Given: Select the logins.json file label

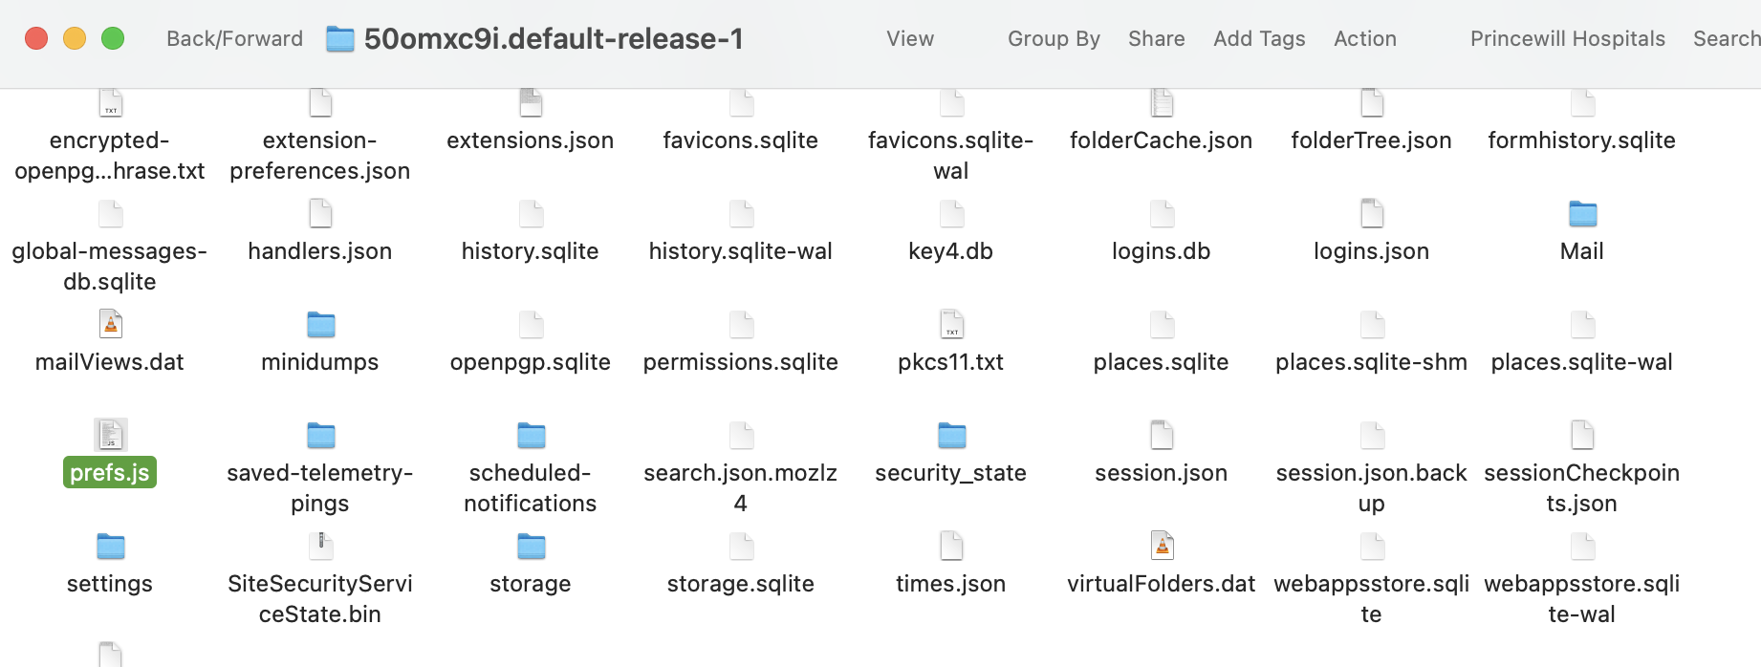Looking at the screenshot, I should (1371, 251).
